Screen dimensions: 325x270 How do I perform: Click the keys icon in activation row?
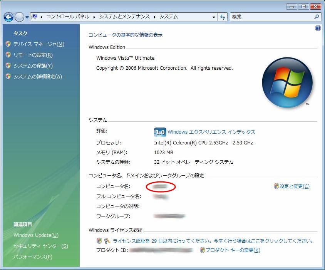pos(107,241)
